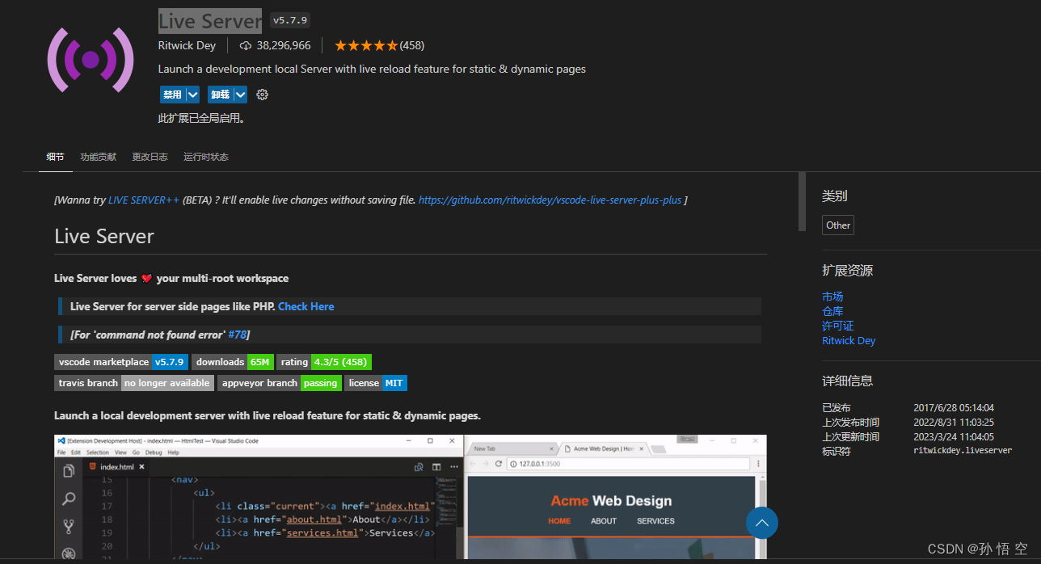Expand the 卸载 (Uninstall) dropdown arrow
This screenshot has width=1041, height=564.
point(240,95)
